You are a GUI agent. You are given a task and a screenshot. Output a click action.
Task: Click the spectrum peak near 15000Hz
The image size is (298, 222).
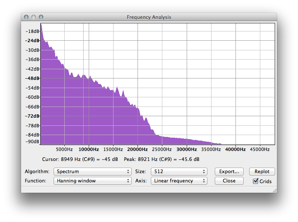pyautogui.click(x=117, y=88)
